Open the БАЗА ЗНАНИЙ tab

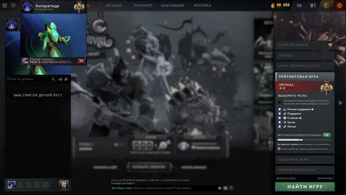[x=172, y=5]
